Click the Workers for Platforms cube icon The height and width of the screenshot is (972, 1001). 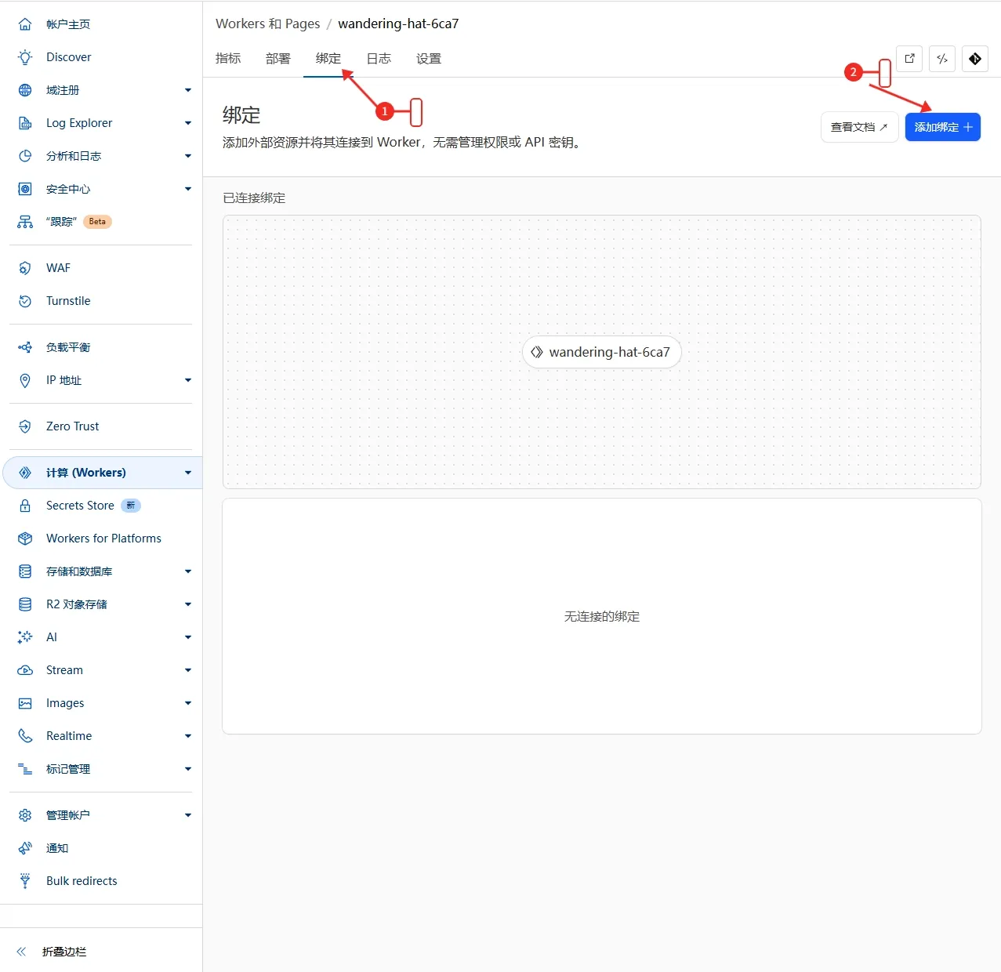25,539
